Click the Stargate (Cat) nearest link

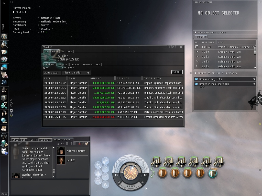pyautogui.click(x=50, y=18)
